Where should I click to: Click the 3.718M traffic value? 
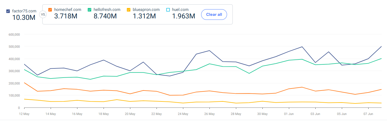click(66, 16)
